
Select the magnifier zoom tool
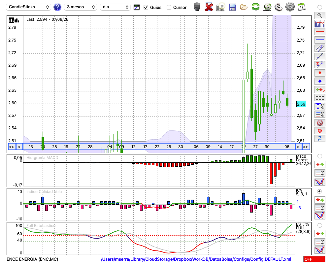320,16
